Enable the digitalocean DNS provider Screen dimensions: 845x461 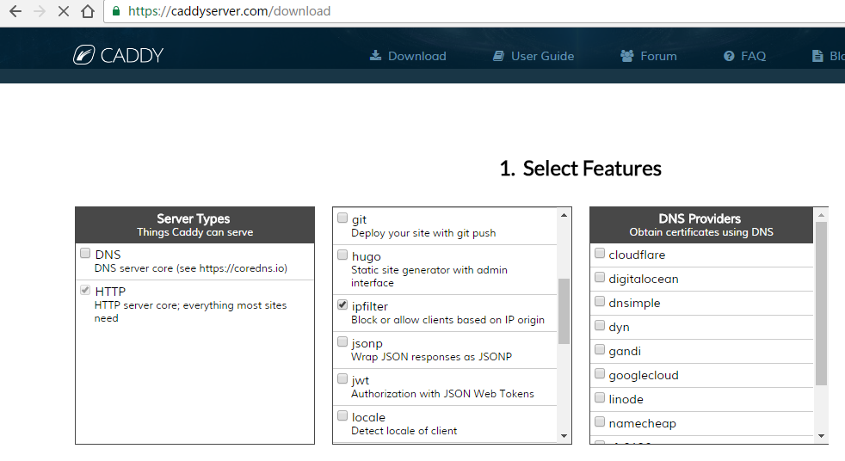(x=599, y=277)
